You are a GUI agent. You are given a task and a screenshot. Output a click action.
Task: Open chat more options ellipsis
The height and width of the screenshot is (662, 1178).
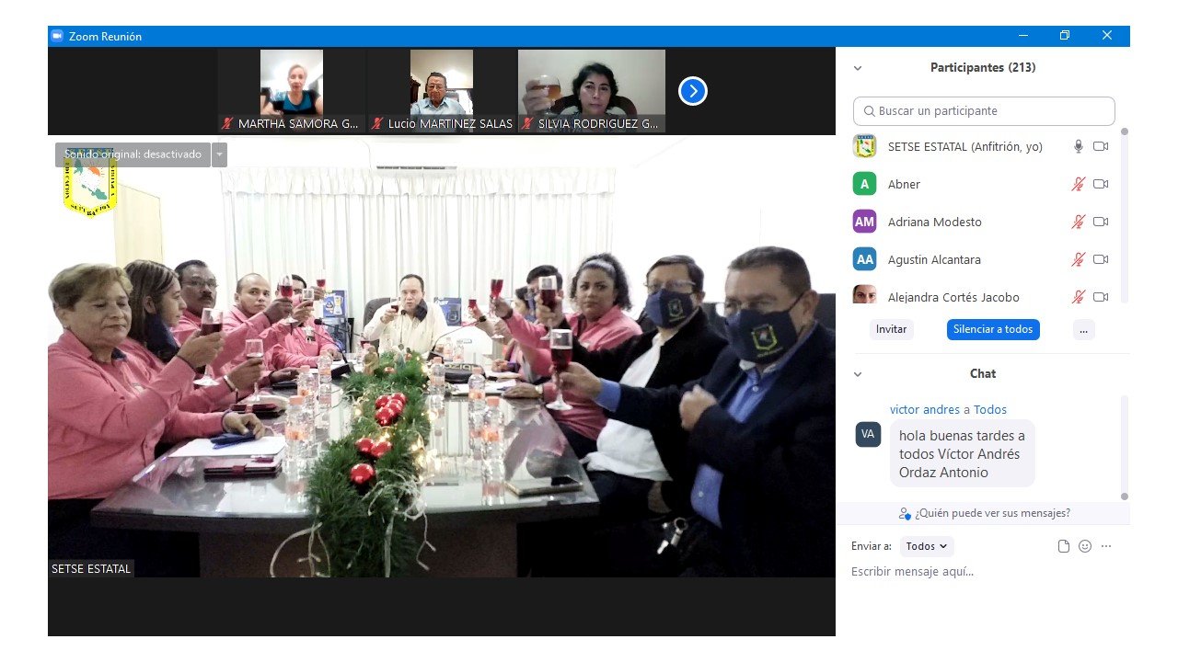[x=1106, y=546]
